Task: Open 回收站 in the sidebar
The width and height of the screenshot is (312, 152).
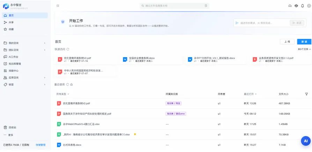Action: 25,127
